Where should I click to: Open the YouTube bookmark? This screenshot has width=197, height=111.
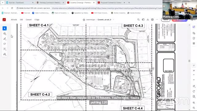tap(26, 13)
